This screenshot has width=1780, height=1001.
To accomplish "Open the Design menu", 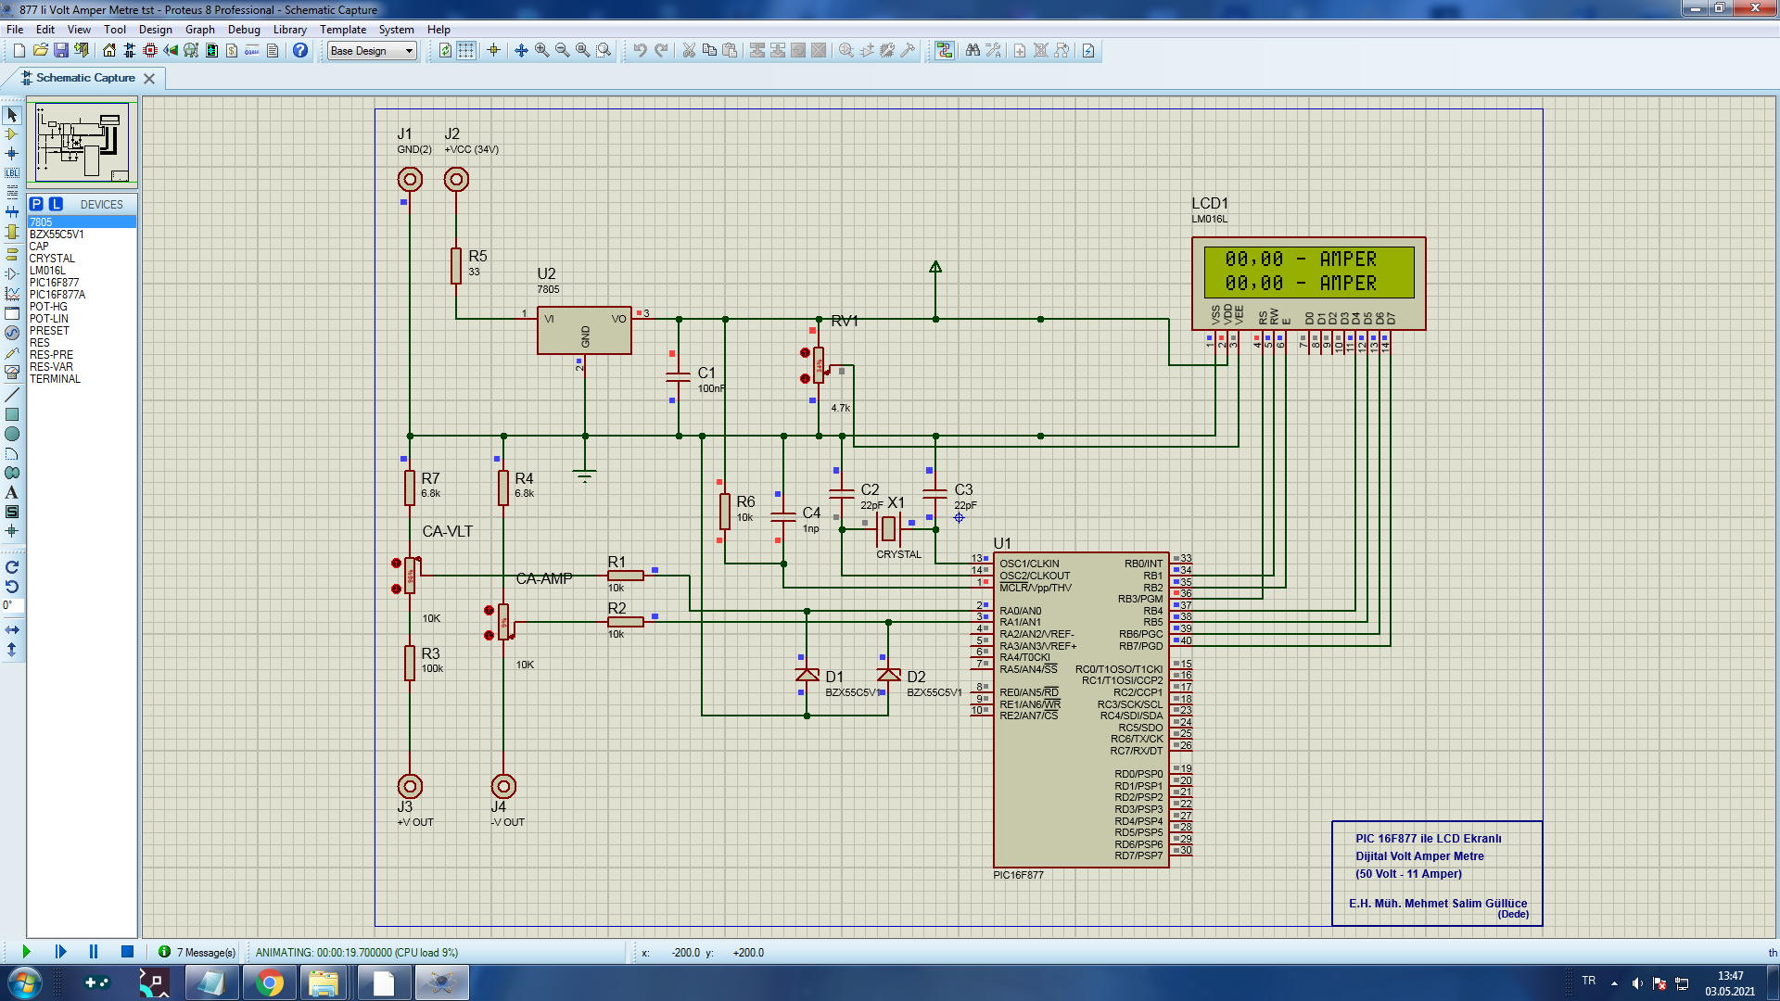I will (156, 30).
